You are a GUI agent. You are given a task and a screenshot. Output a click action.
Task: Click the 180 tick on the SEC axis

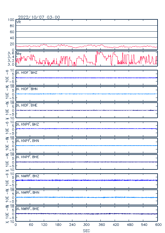(58, 225)
